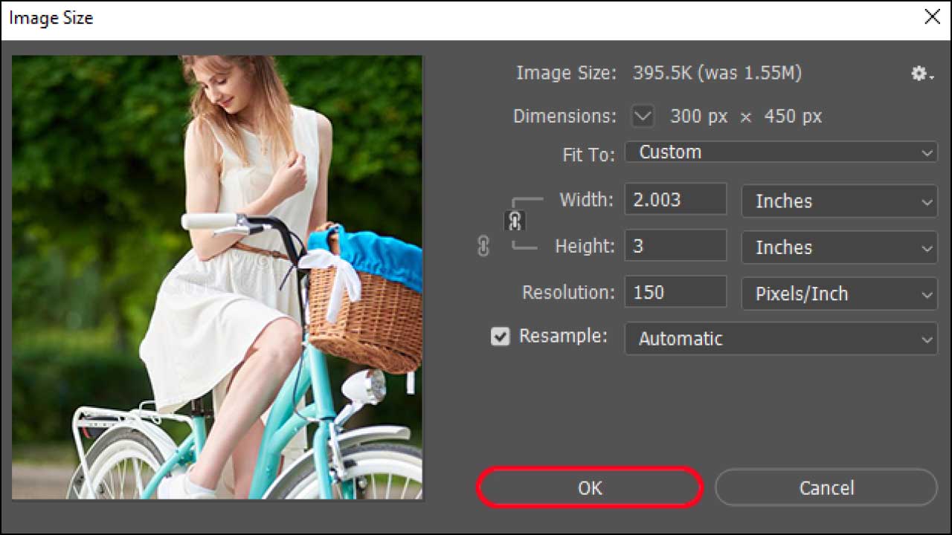Open the Fit To Custom dropdown
This screenshot has width=952, height=535.
tap(780, 152)
